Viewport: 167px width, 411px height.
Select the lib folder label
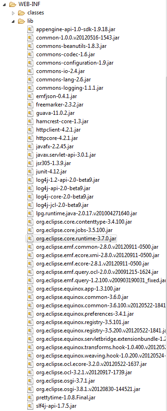(x=30, y=21)
